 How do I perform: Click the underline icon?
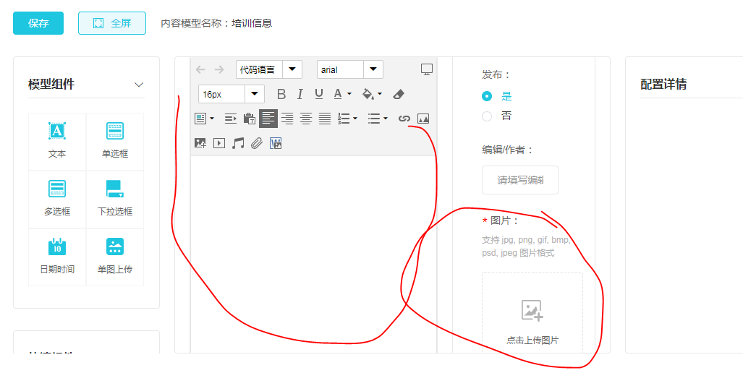[x=319, y=94]
